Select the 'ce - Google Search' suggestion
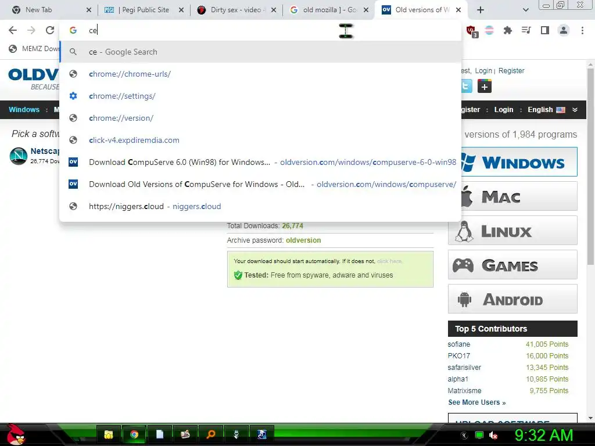 (260, 52)
